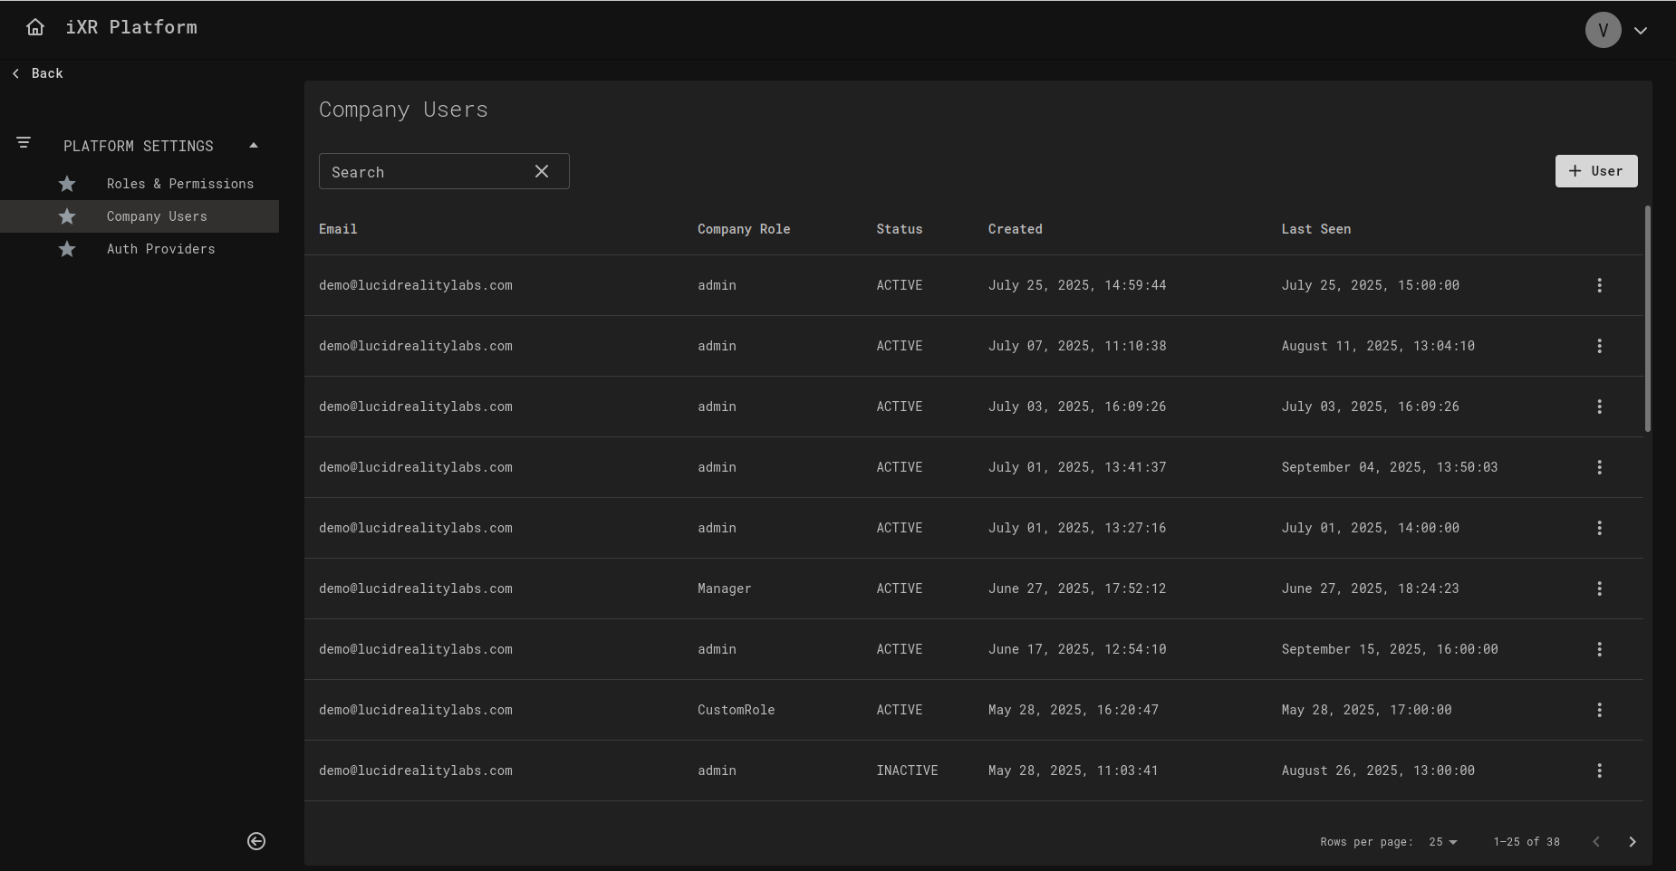Focus the Search input field
Viewport: 1676px width, 871px height.
(424, 171)
